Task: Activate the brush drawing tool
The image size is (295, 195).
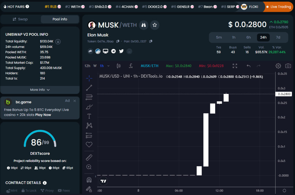Action: 89,107
